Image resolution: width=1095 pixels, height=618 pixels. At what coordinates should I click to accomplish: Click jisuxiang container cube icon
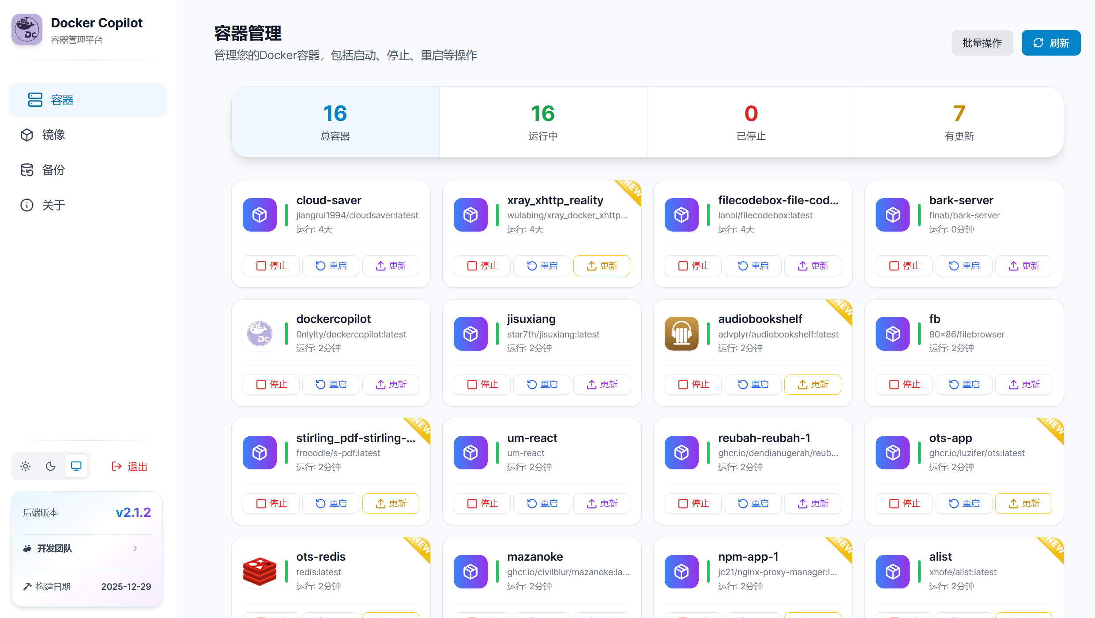[470, 333]
